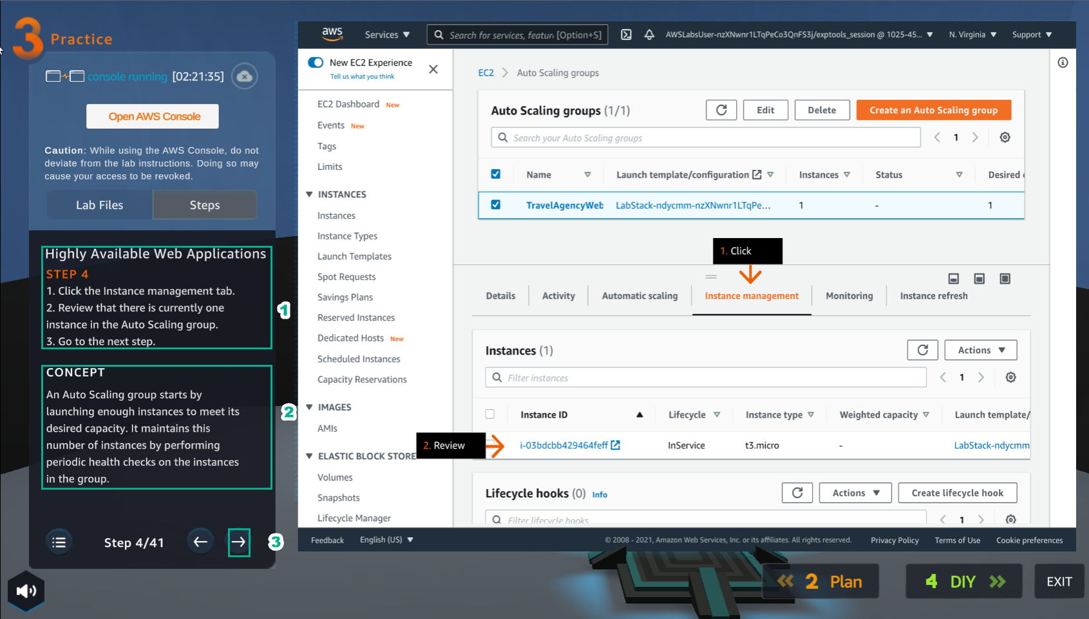Collapse the INSTANCES sidebar section

click(x=309, y=194)
